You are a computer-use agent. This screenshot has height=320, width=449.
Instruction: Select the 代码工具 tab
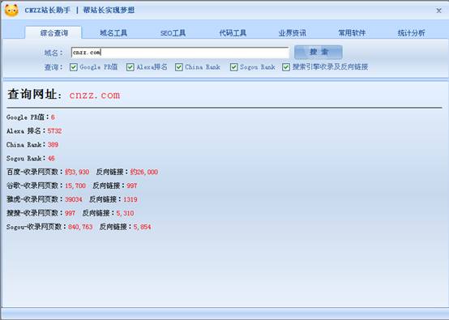[233, 33]
